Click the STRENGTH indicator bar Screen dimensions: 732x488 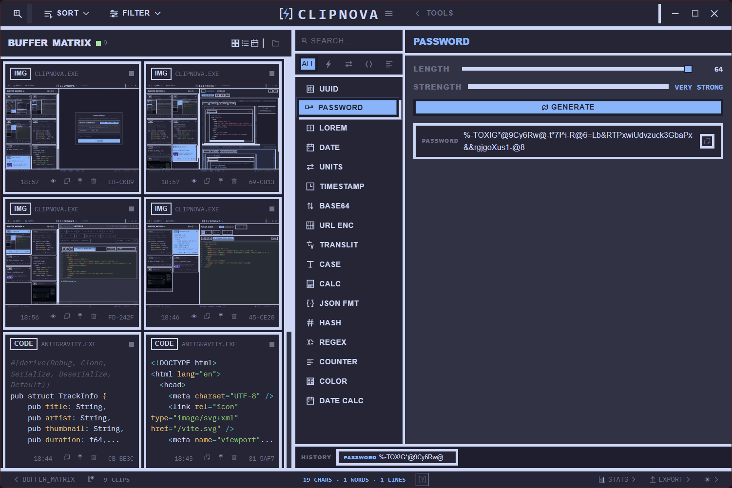(568, 87)
